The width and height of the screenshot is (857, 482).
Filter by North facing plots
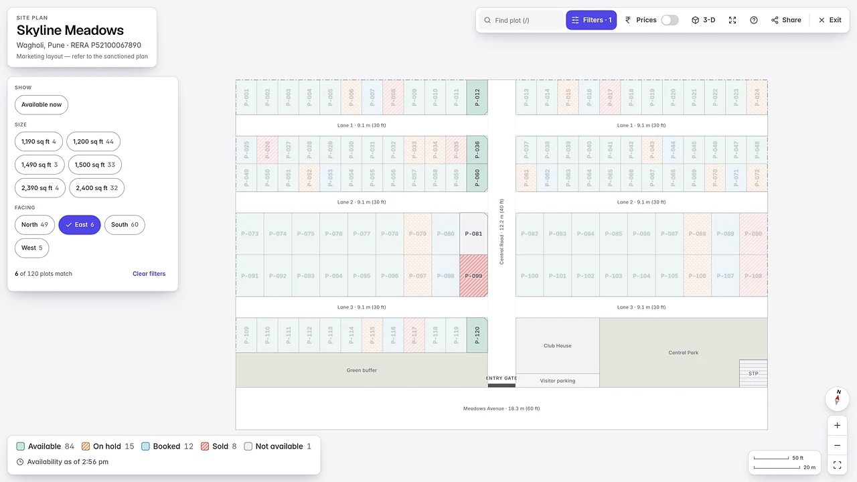click(x=35, y=225)
